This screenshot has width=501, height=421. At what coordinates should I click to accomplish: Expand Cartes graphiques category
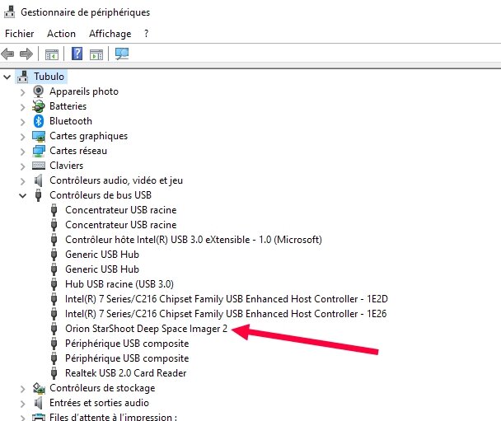pos(22,137)
